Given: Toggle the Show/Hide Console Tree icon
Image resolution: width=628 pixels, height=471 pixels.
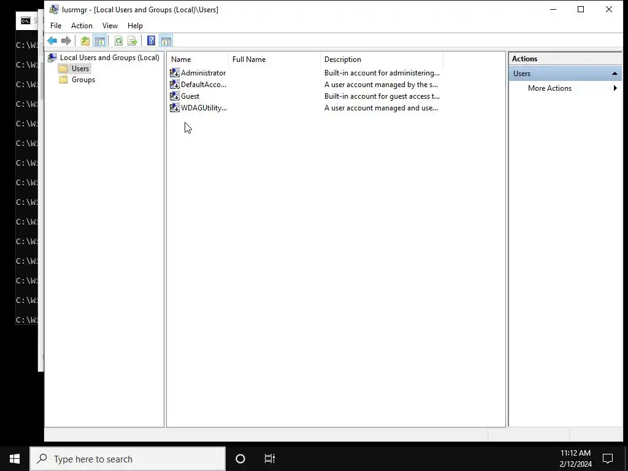Looking at the screenshot, I should click(x=100, y=41).
